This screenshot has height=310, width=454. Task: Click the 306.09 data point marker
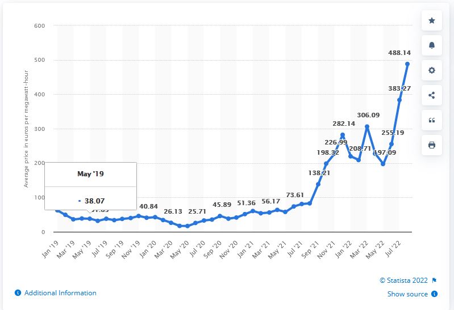click(367, 127)
